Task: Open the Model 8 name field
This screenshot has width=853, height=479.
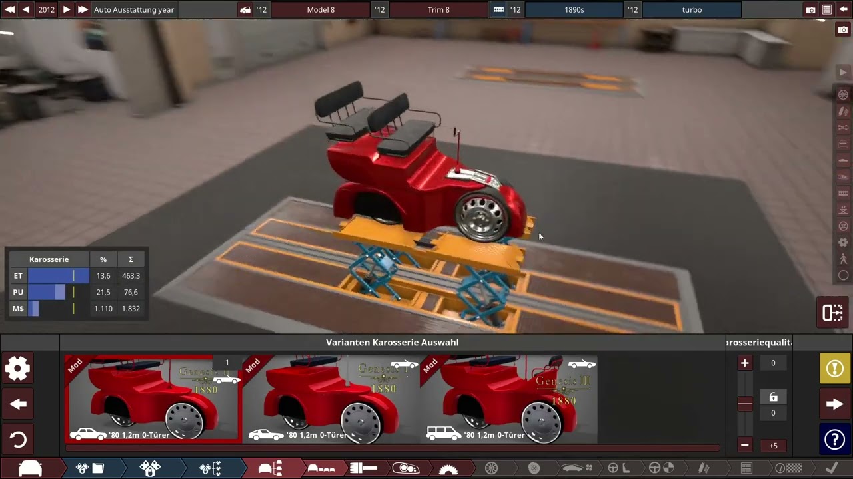Action: 321,10
